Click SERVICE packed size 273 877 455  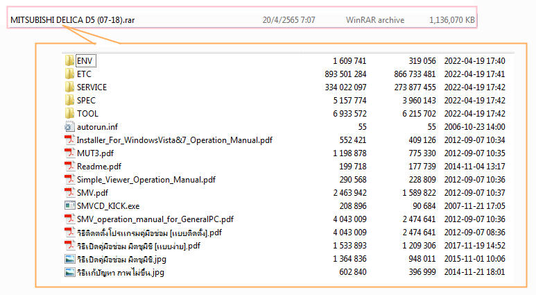point(415,87)
